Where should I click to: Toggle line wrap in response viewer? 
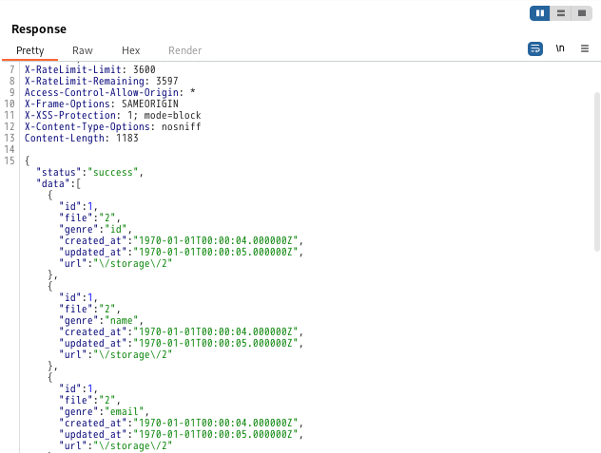pos(535,48)
